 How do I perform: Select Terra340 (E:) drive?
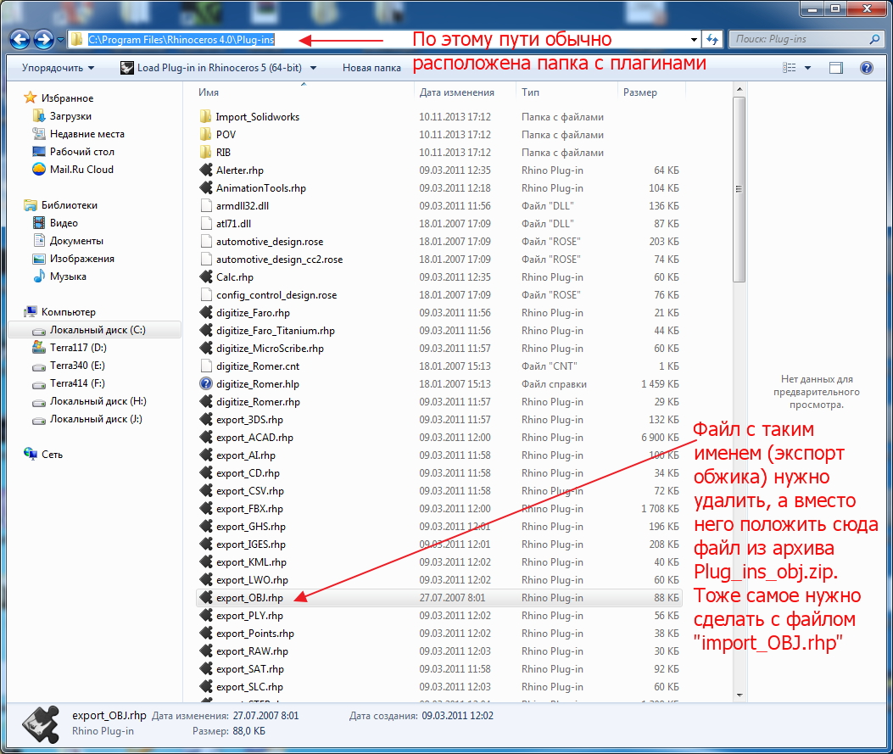[77, 366]
